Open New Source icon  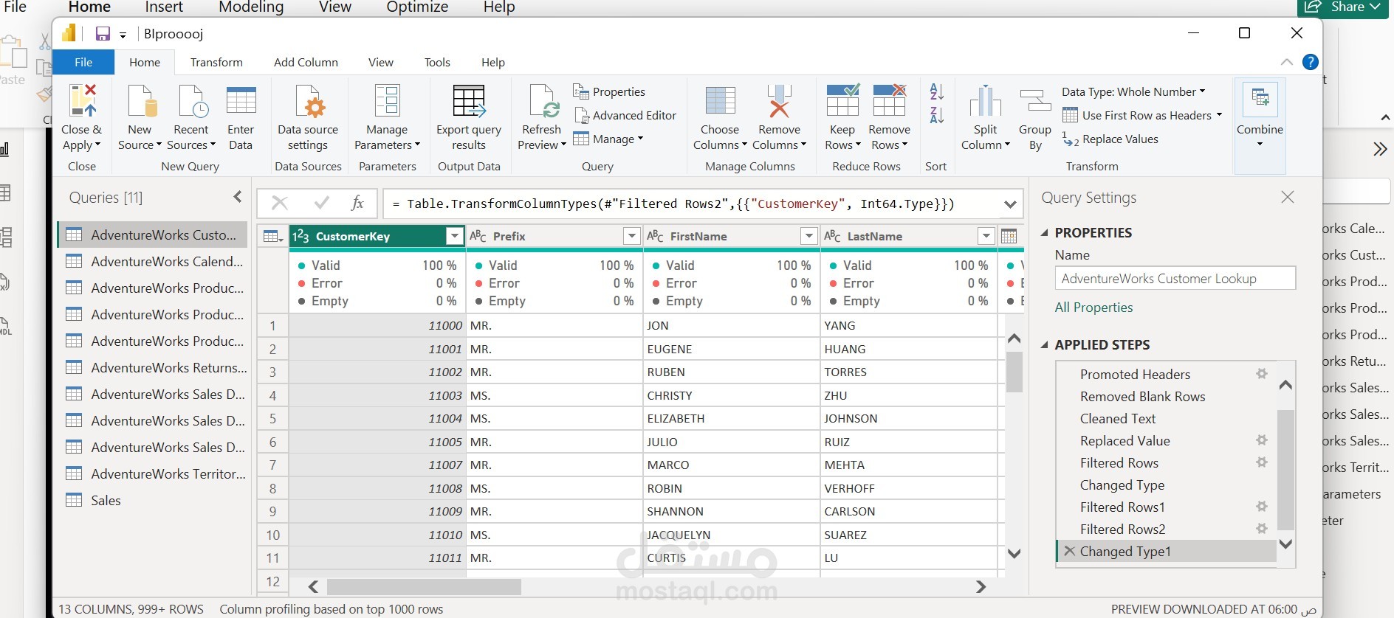[x=141, y=100]
